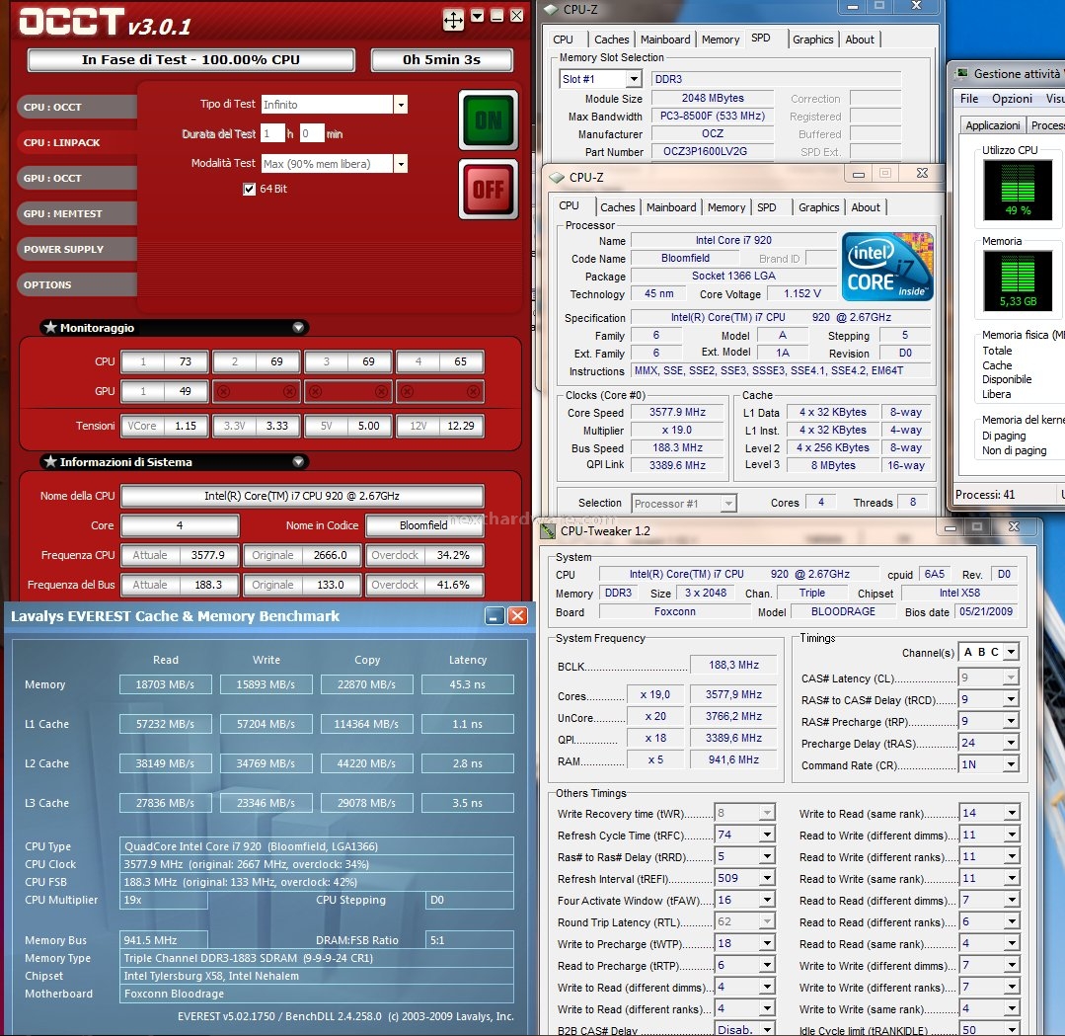Click the OCZ3P1600LV2G part number field

(x=713, y=151)
